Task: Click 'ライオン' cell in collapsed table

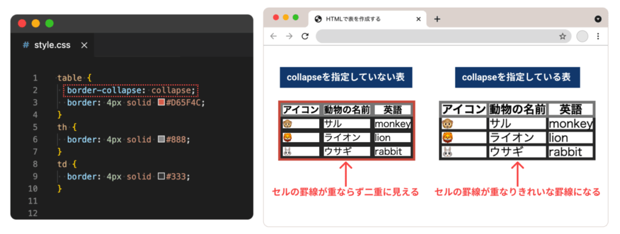Action: coord(517,138)
